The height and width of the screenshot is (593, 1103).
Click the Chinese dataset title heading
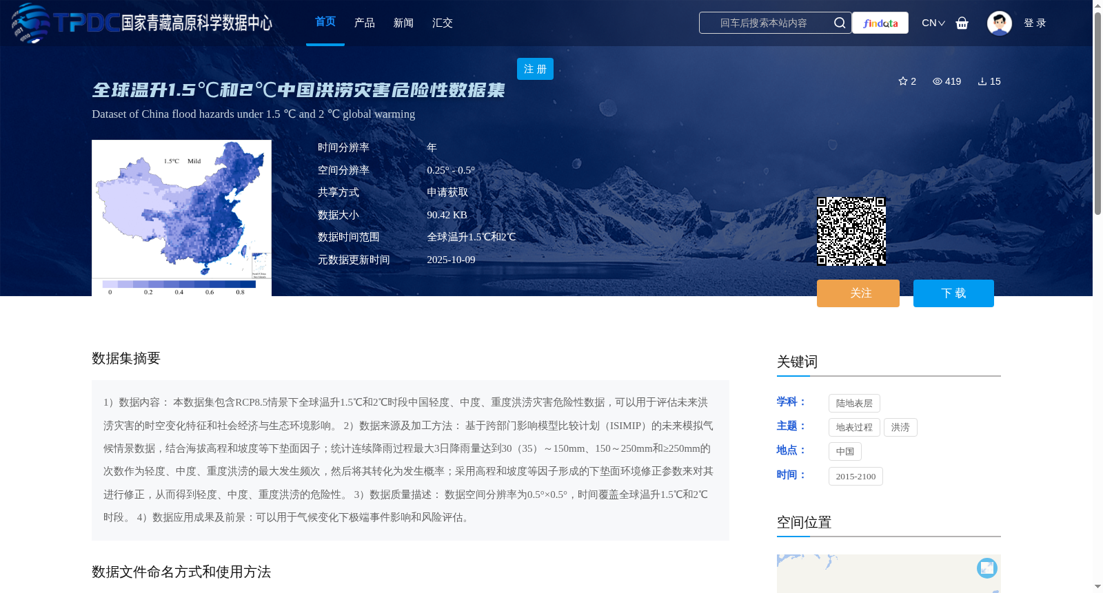coord(298,90)
